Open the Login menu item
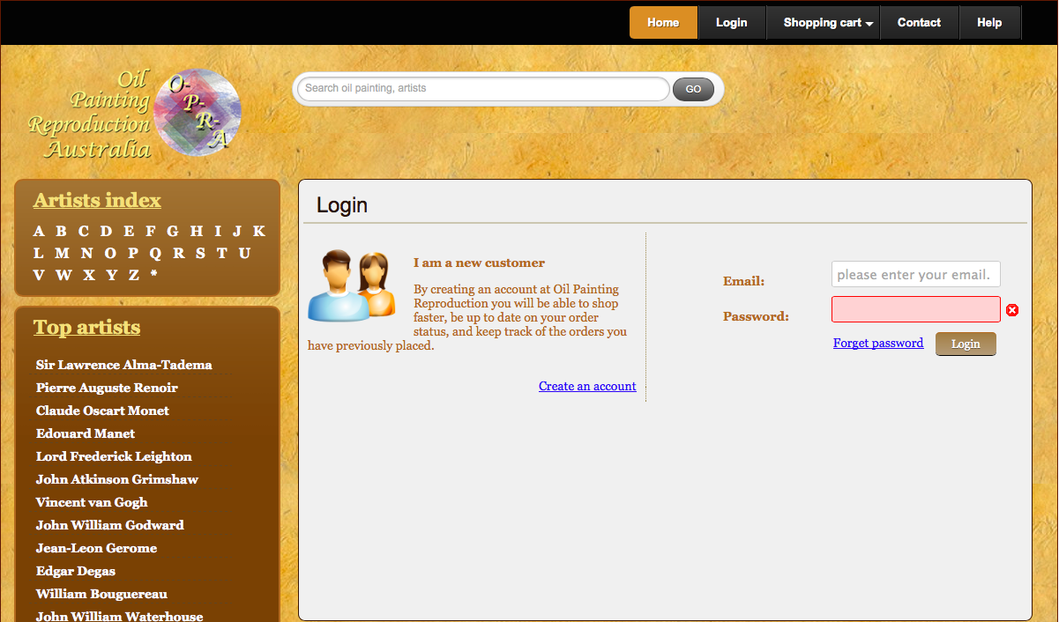 731,23
